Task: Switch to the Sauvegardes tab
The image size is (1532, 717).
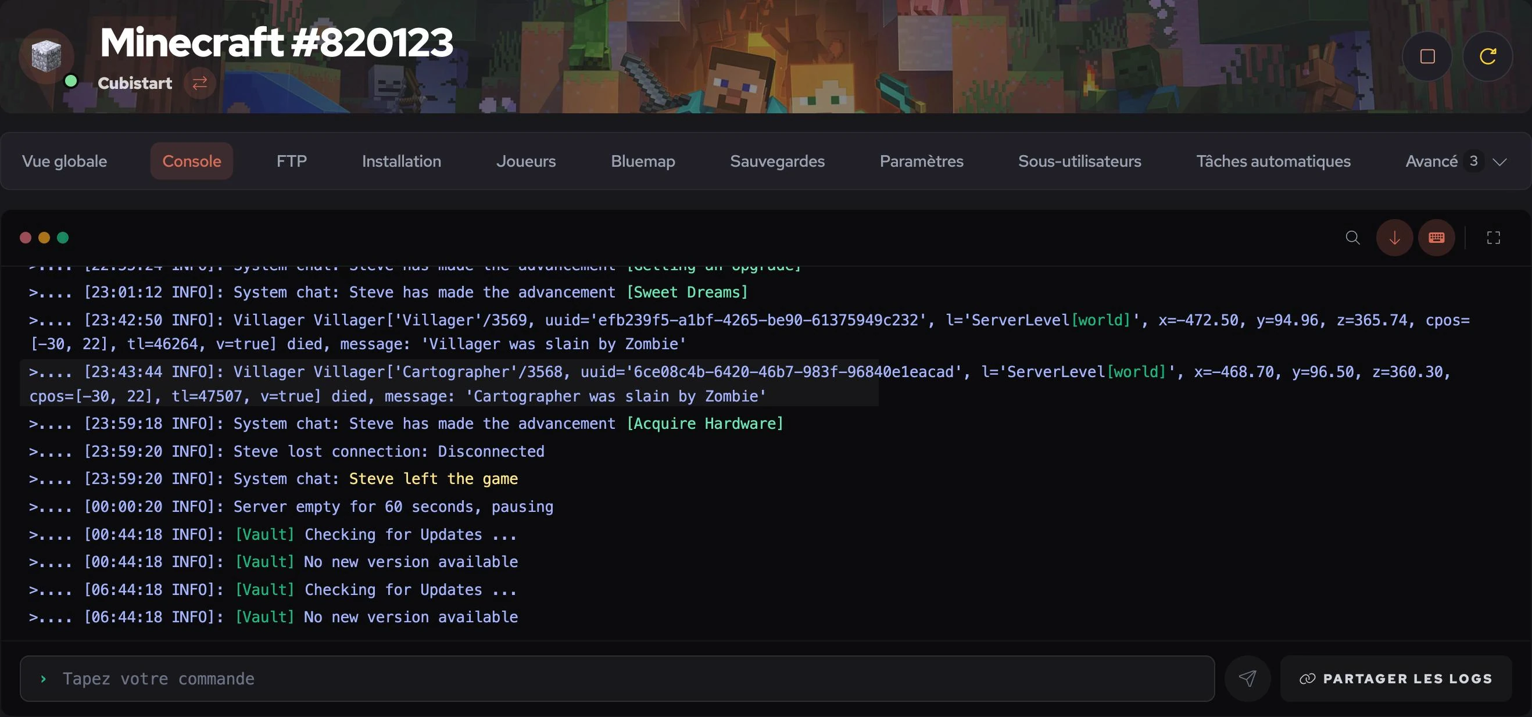Action: 777,161
